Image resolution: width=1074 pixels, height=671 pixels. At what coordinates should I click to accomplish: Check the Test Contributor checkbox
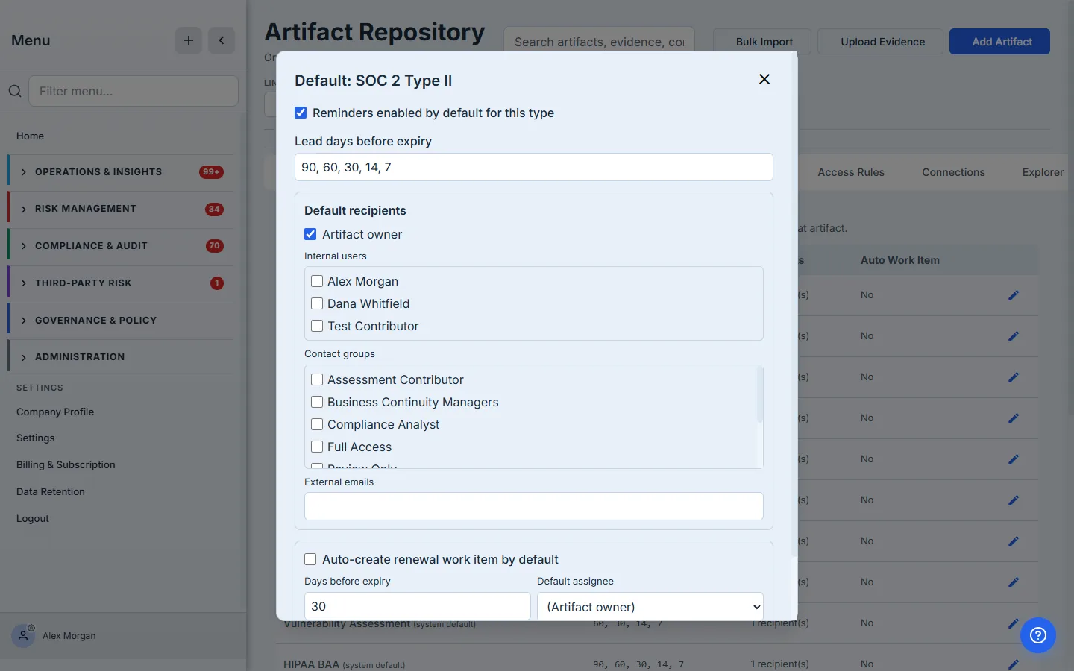click(x=317, y=326)
